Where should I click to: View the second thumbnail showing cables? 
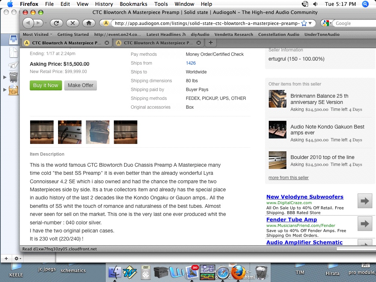[69, 132]
